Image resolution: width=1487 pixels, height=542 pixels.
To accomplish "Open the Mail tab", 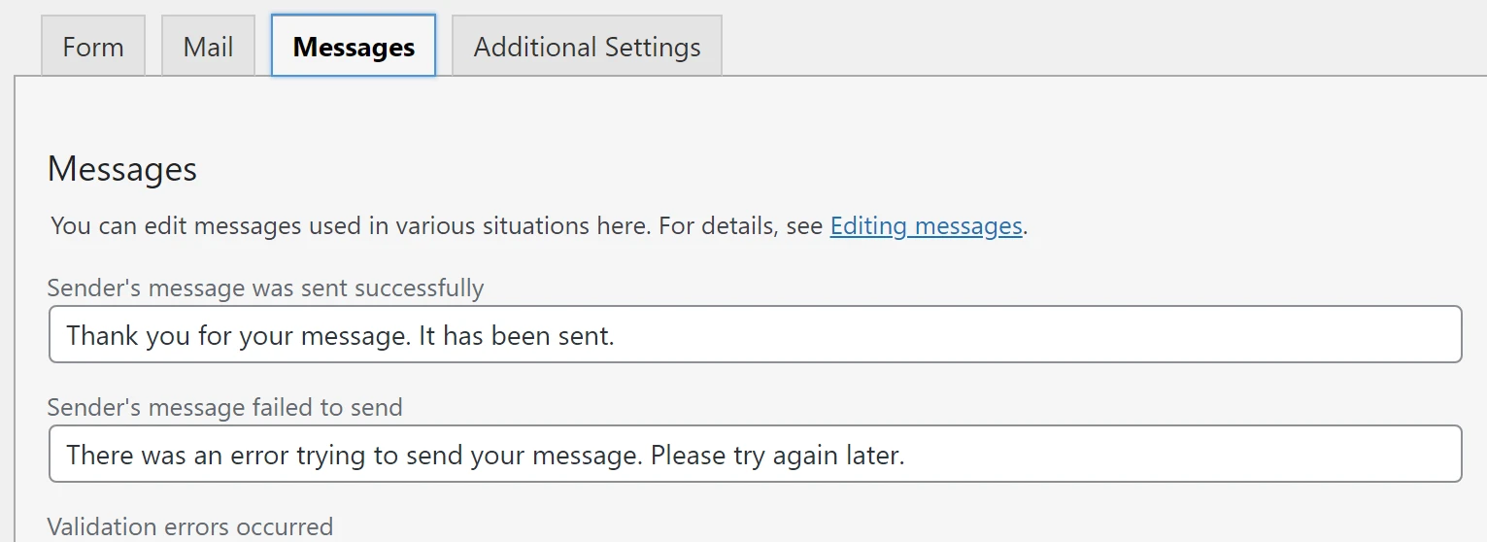I will coord(208,47).
